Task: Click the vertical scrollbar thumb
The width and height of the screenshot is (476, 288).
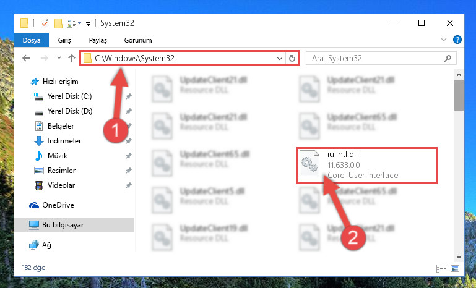Action: click(x=459, y=95)
